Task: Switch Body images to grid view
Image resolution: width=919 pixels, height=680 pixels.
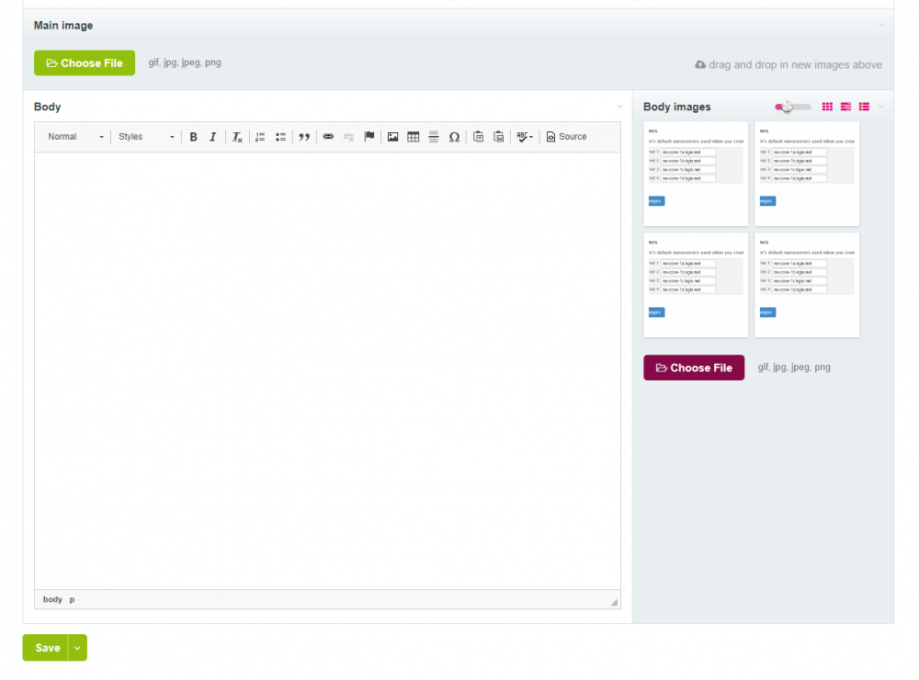Action: [827, 107]
